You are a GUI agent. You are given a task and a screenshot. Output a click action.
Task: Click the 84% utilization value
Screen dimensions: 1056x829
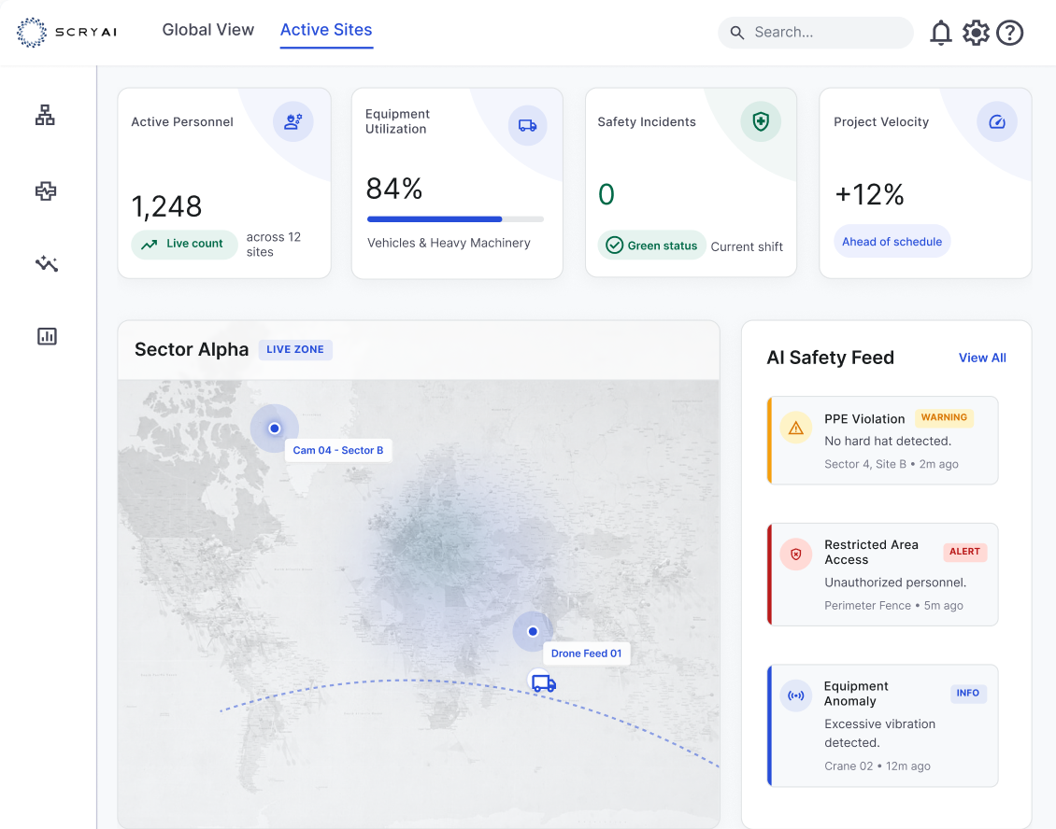pyautogui.click(x=394, y=189)
